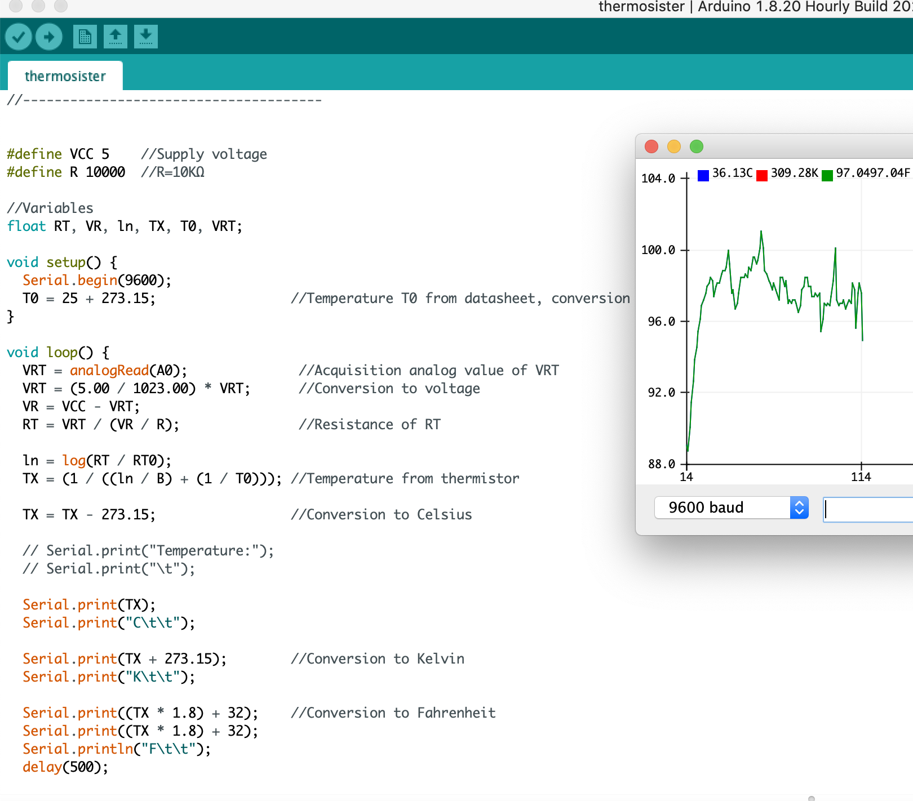Click the '//Supply voltage' comment

(x=204, y=154)
